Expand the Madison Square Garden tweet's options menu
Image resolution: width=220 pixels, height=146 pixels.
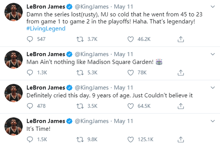click(x=213, y=54)
